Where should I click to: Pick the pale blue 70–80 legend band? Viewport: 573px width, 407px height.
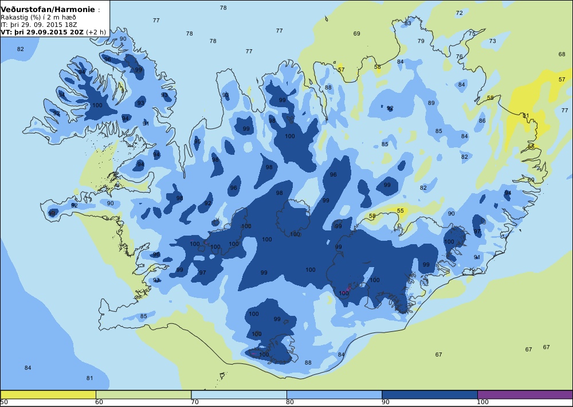pyautogui.click(x=239, y=394)
